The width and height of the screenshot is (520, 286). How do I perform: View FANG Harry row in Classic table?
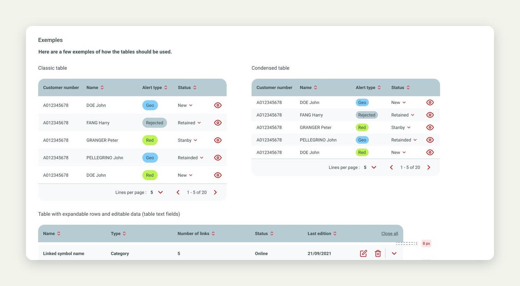point(218,123)
